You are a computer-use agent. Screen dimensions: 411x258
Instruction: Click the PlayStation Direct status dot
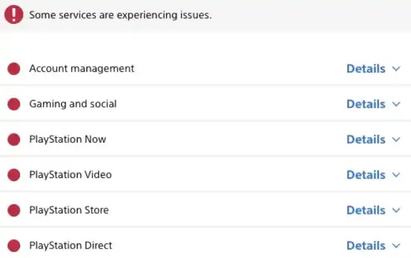click(x=13, y=245)
